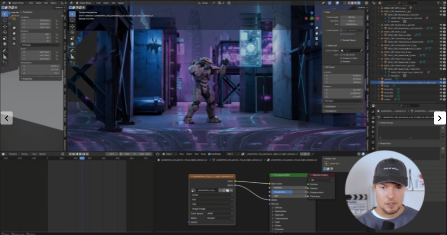The image size is (447, 235).
Task: Click the Measure tool in the left viewport toolbar
Action: (5, 57)
